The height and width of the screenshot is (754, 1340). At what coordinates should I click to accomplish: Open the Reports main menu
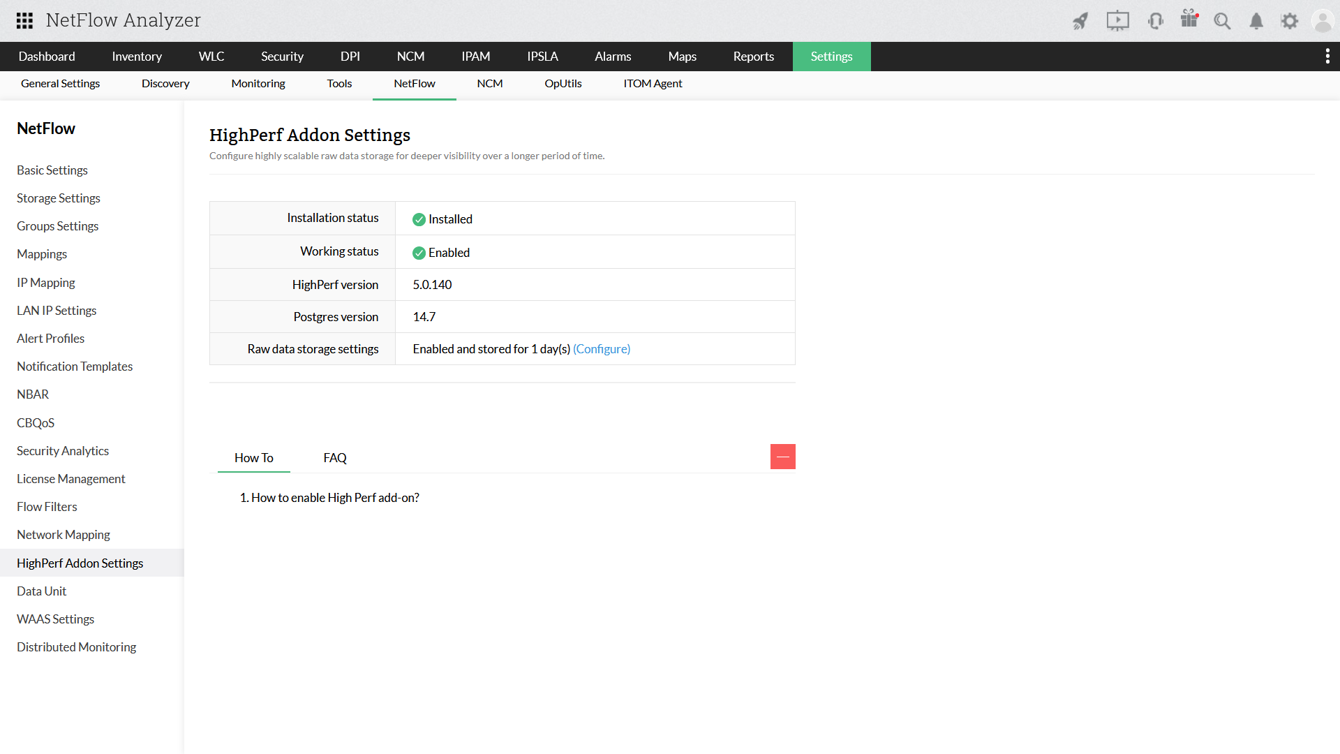coord(753,57)
